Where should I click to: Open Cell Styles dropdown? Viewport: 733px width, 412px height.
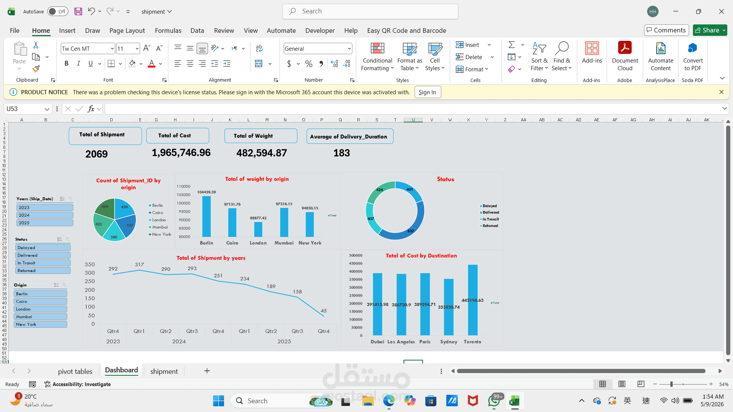(435, 56)
